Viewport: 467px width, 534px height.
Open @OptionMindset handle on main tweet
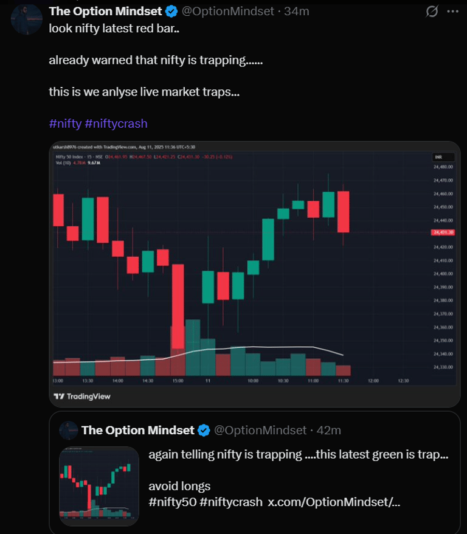pyautogui.click(x=227, y=11)
